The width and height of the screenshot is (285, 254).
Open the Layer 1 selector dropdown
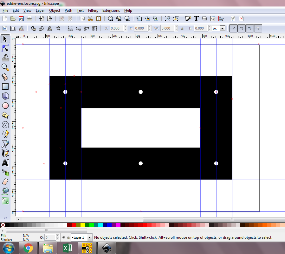(89, 237)
